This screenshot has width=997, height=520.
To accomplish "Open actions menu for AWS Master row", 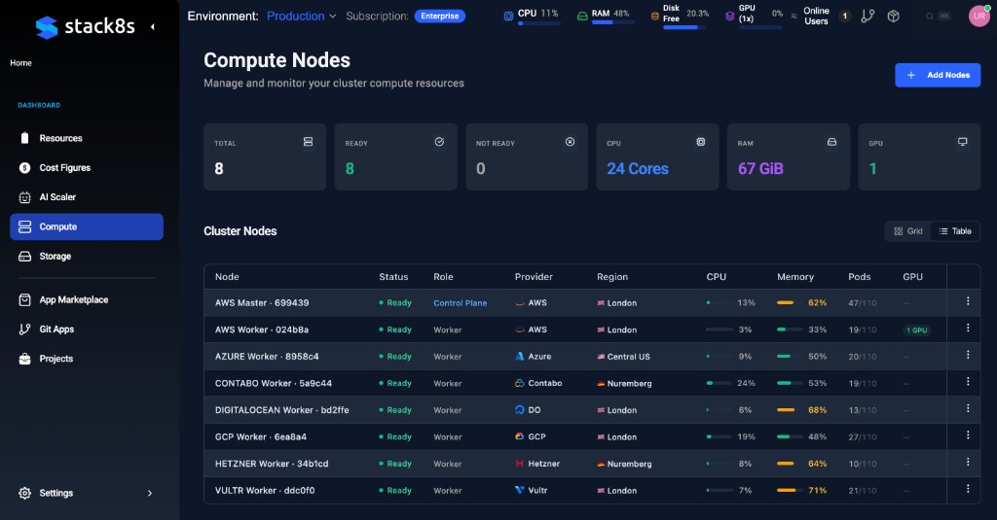I will [x=968, y=301].
